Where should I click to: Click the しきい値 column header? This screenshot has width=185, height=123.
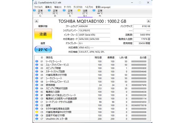pyautogui.click(x=122, y=57)
